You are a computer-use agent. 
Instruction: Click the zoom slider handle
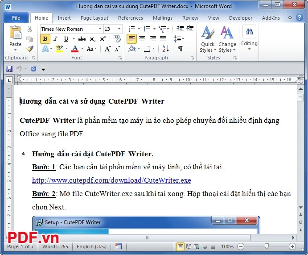pos(267,246)
